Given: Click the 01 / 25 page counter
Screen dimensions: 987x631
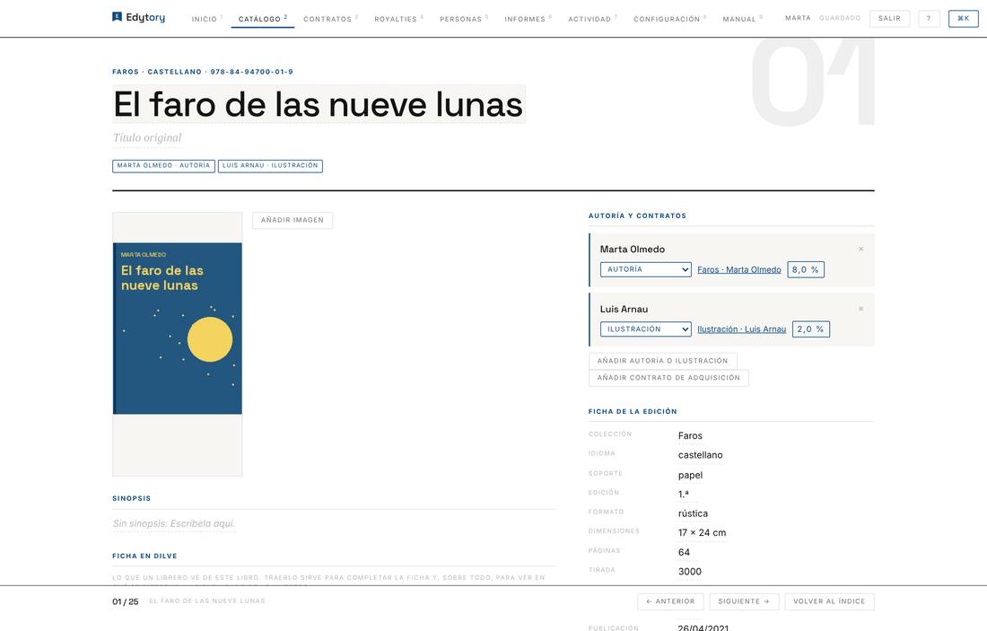Looking at the screenshot, I should pyautogui.click(x=126, y=601).
